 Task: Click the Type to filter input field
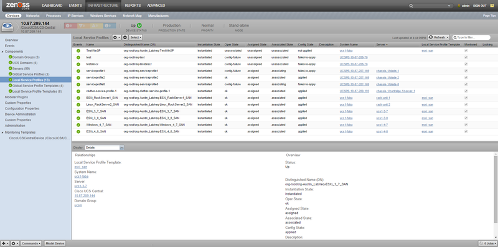coord(472,37)
